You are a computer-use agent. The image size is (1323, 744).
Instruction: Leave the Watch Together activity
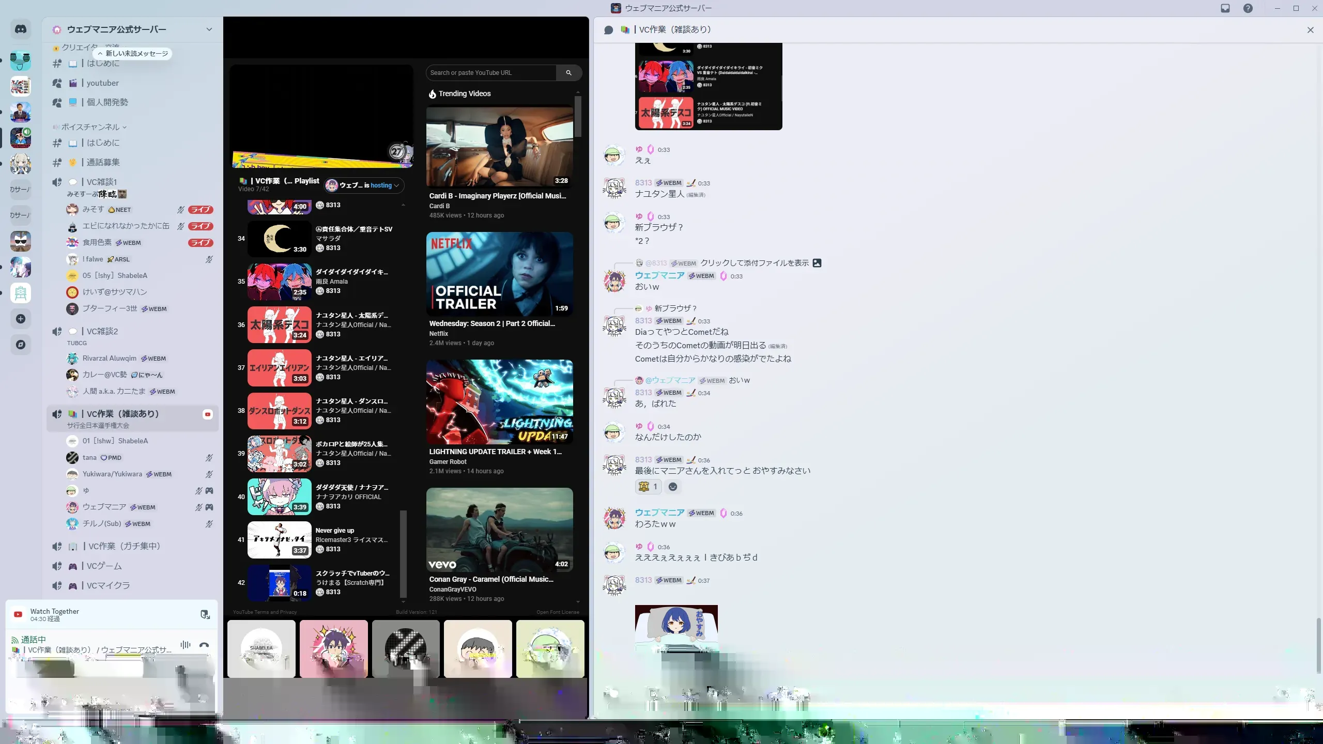point(205,614)
